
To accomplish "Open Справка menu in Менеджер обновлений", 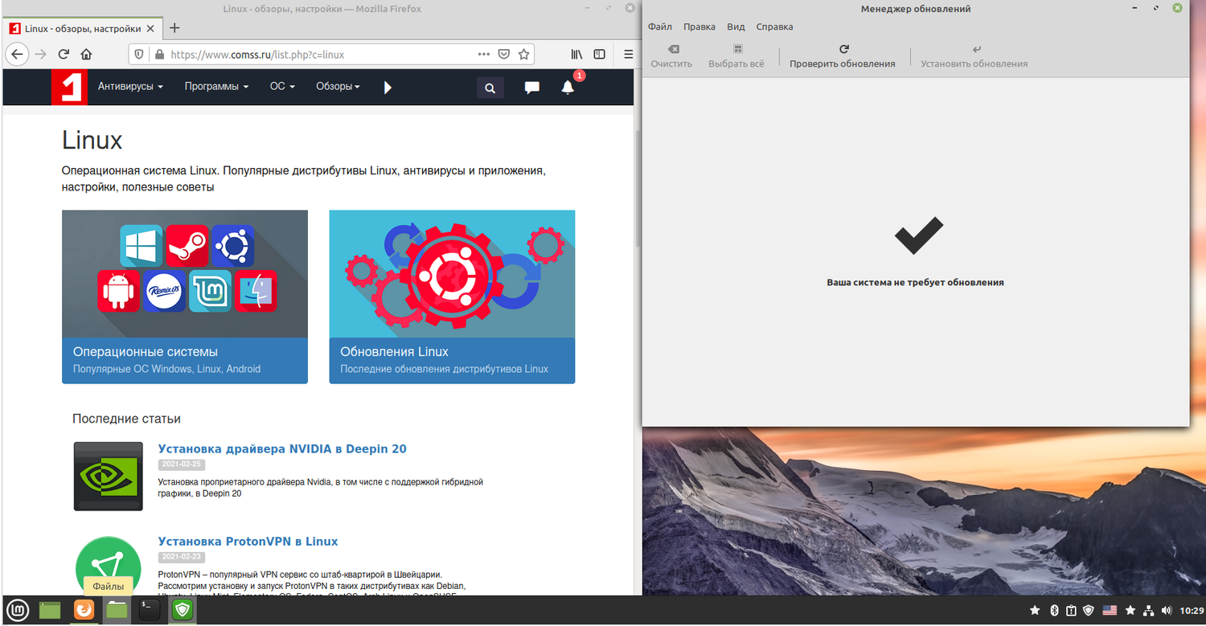I will [775, 27].
